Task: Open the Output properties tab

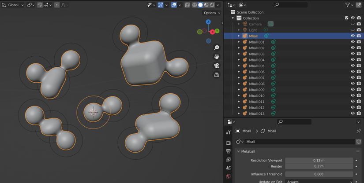Action: point(229,151)
